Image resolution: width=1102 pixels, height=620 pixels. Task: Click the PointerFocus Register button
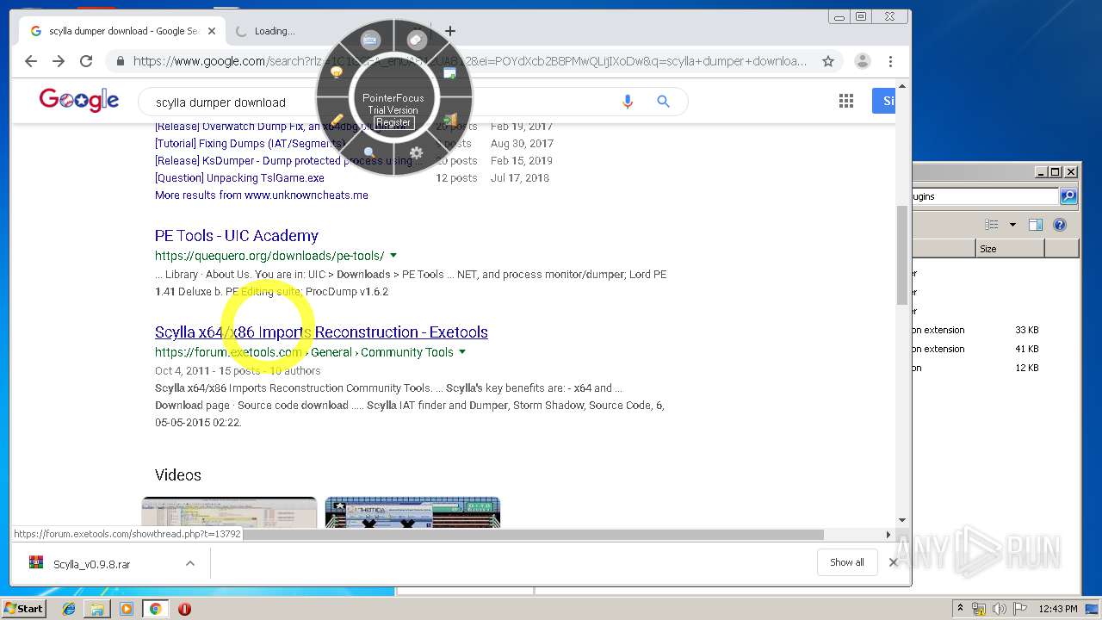[393, 122]
